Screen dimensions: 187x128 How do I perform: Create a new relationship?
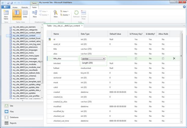35,14
